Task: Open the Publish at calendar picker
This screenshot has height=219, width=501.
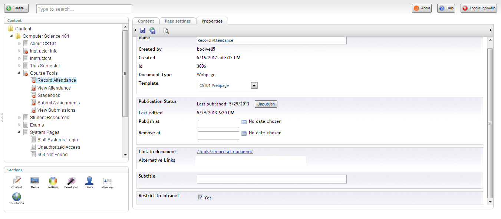Action: tap(244, 122)
